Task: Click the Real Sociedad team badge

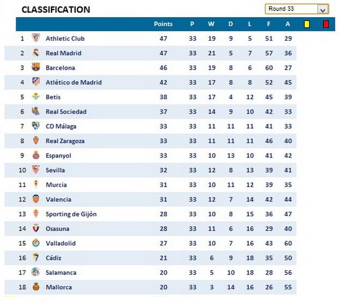Action: coord(36,112)
